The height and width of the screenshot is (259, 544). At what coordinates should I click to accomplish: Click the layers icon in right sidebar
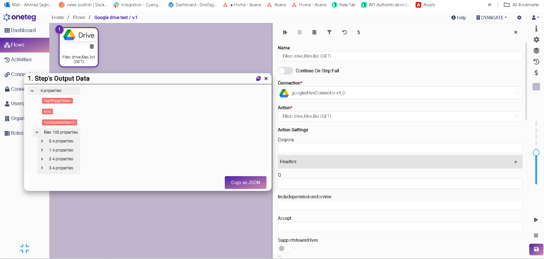[536, 50]
